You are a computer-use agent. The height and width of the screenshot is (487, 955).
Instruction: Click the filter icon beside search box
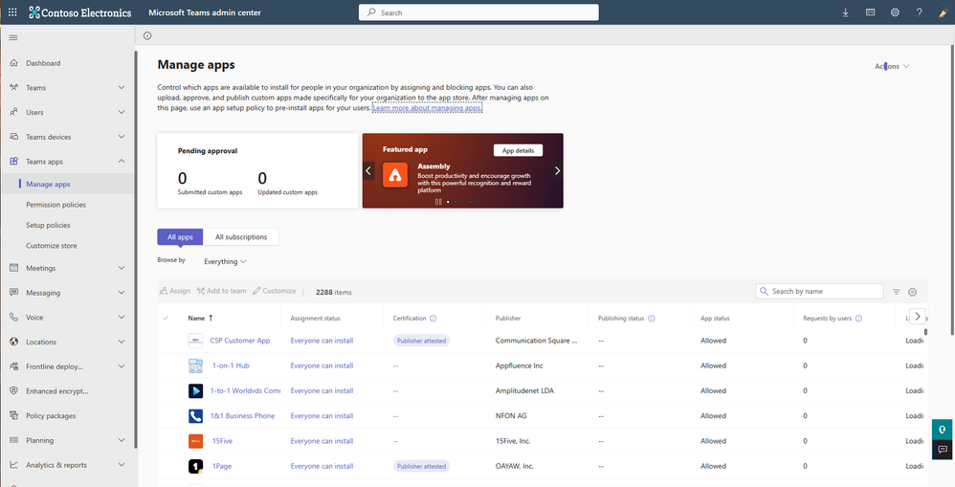(x=897, y=292)
